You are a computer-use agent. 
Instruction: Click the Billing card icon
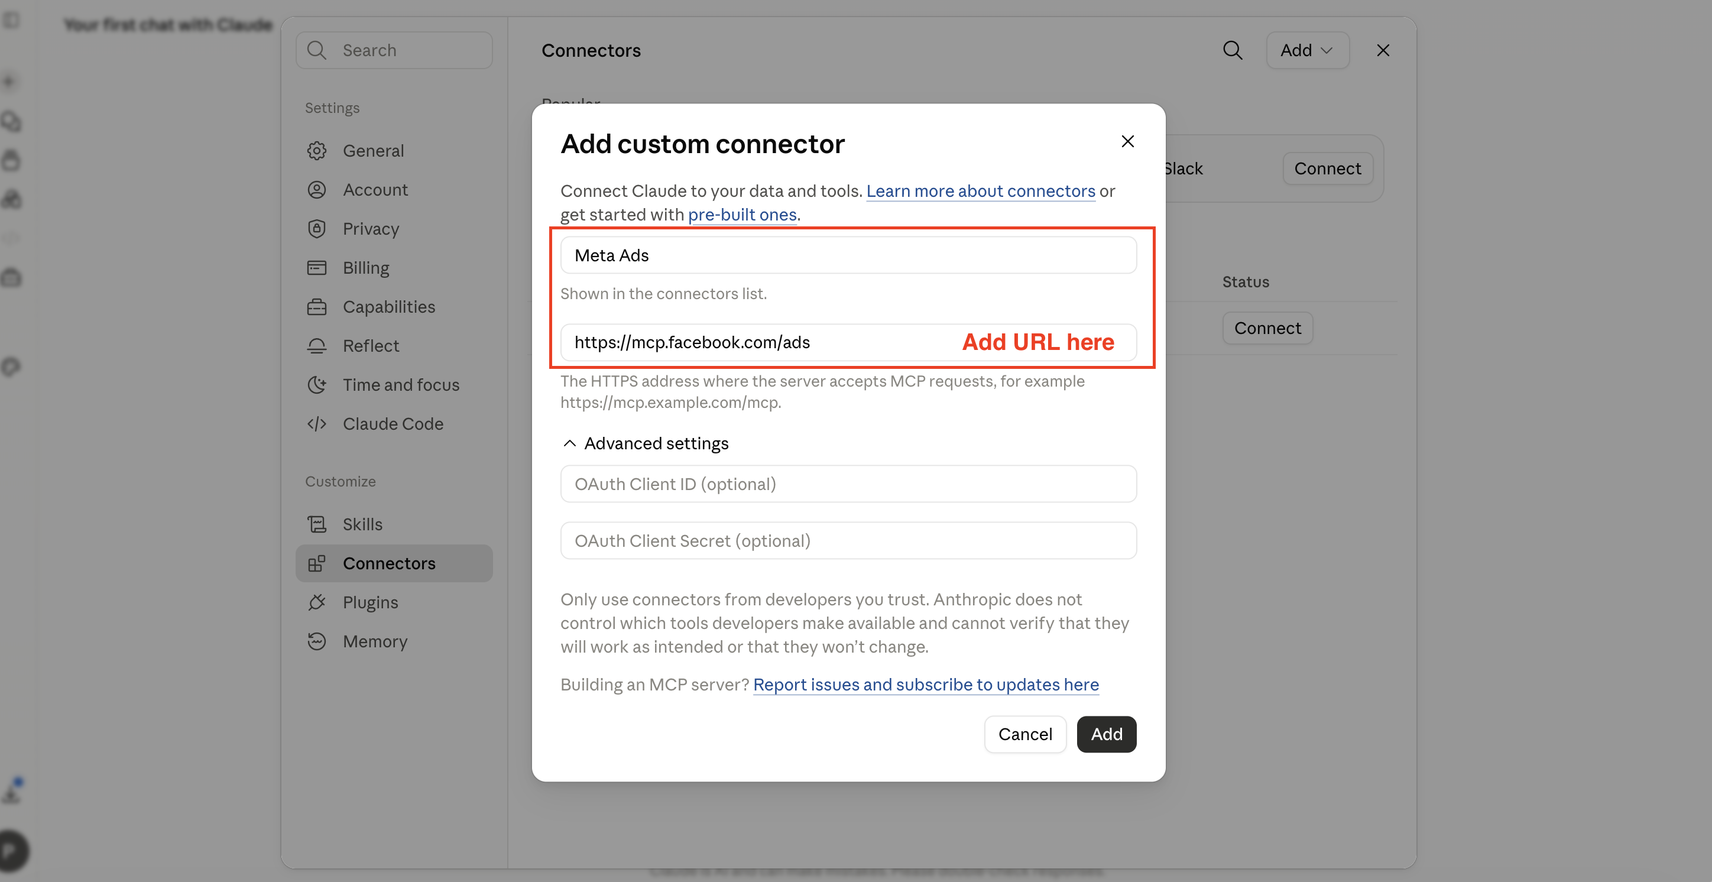(317, 268)
